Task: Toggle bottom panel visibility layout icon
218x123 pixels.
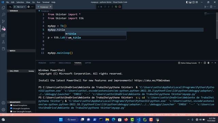Action: coord(190,2)
